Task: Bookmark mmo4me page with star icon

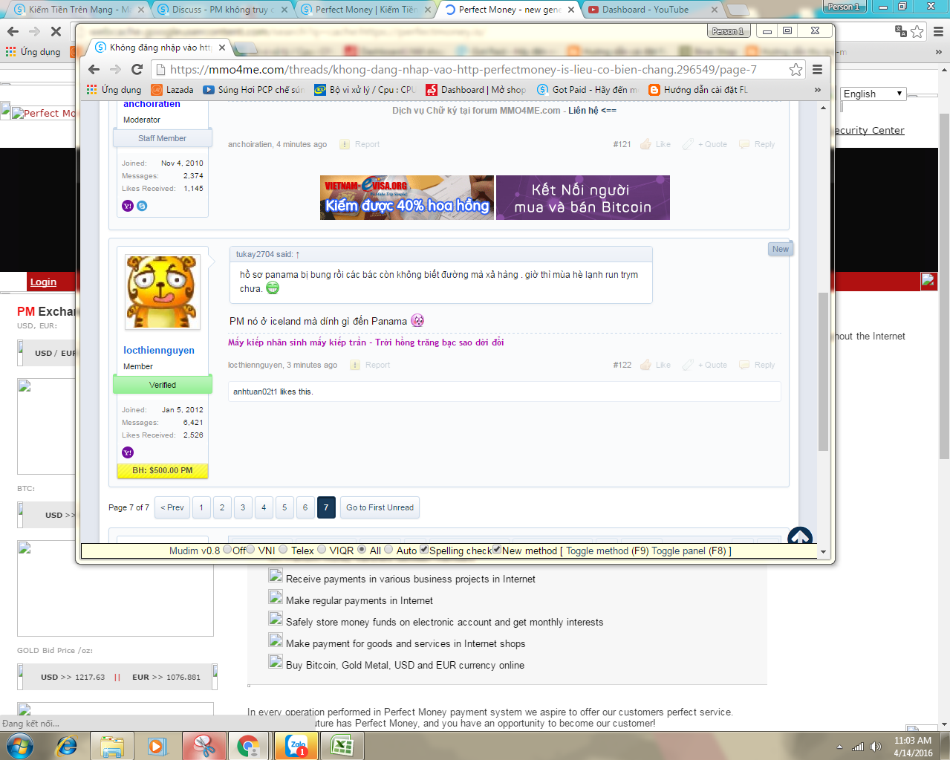Action: tap(796, 69)
